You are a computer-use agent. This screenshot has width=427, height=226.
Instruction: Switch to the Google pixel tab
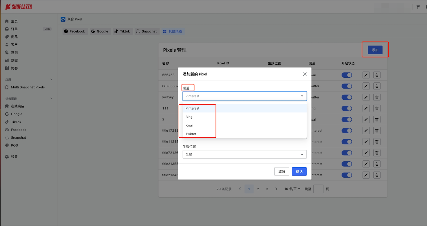[100, 31]
